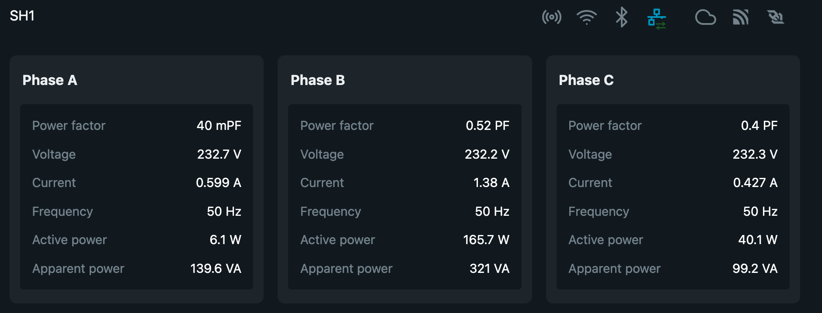
Task: Select the Bluetooth status icon
Action: (x=621, y=17)
